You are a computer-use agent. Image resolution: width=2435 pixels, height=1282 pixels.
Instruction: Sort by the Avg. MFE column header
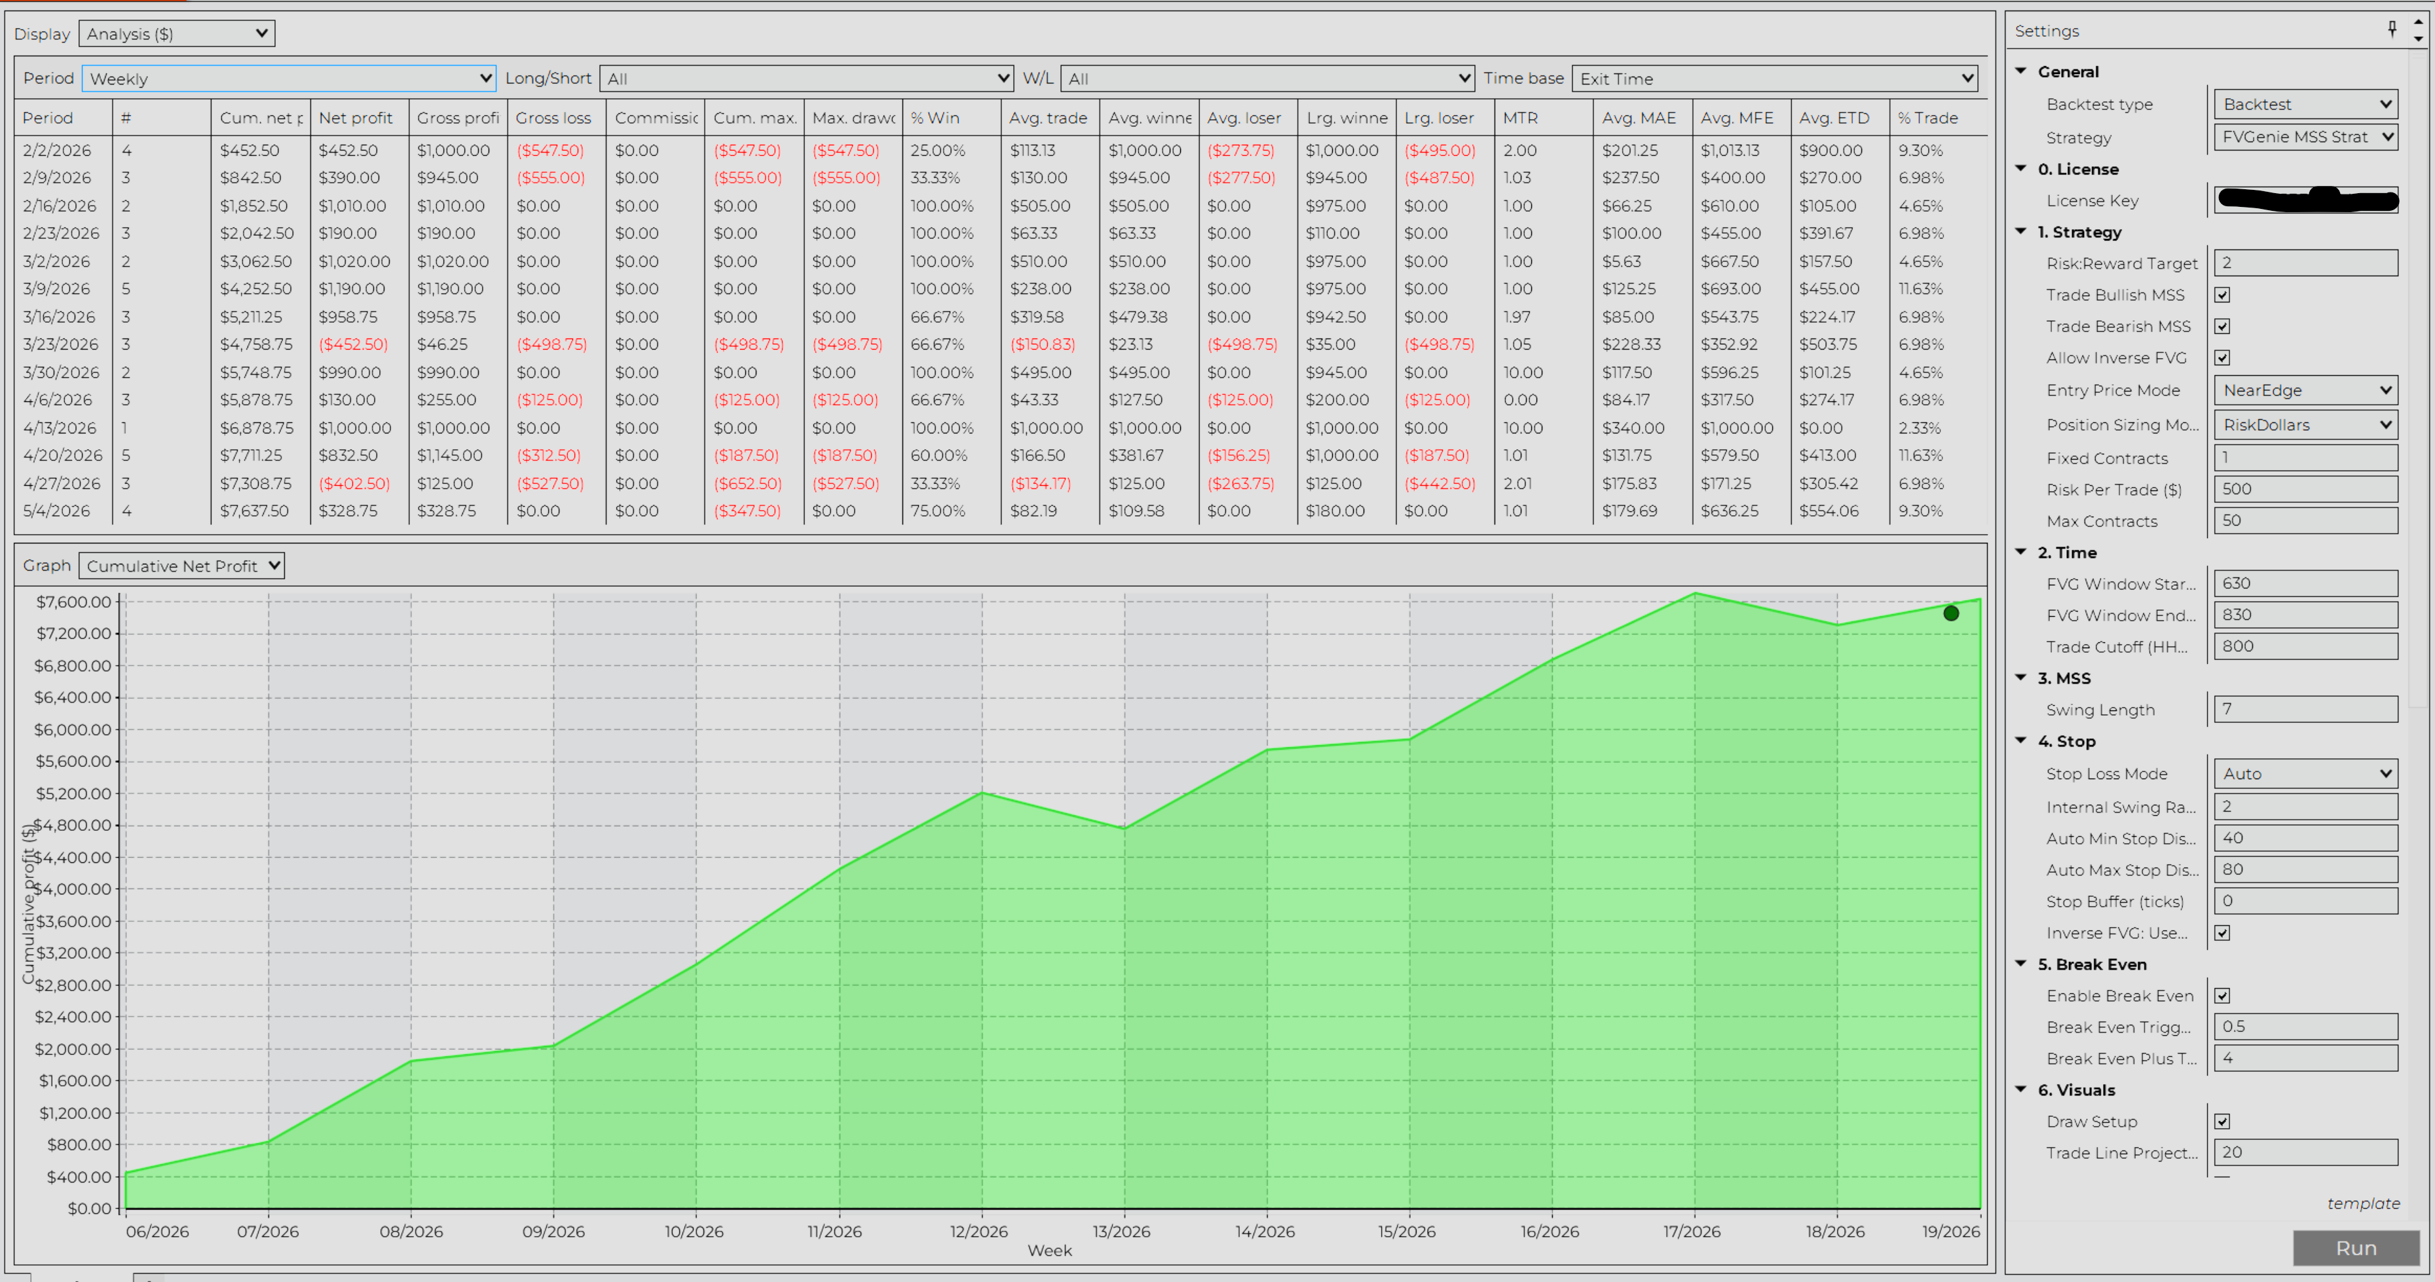(x=1741, y=118)
